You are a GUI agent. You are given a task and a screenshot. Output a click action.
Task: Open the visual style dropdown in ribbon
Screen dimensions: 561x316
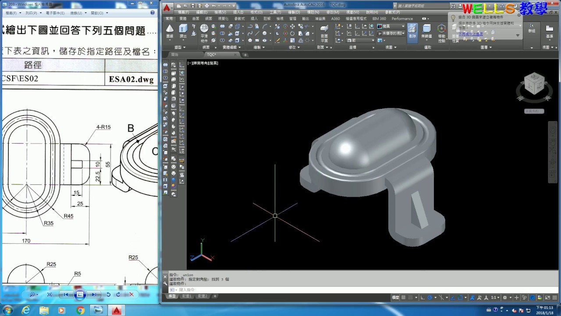point(391,27)
